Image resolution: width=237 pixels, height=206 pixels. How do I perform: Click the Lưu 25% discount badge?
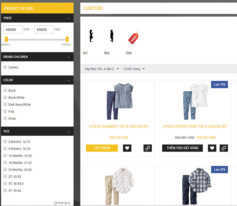click(220, 169)
